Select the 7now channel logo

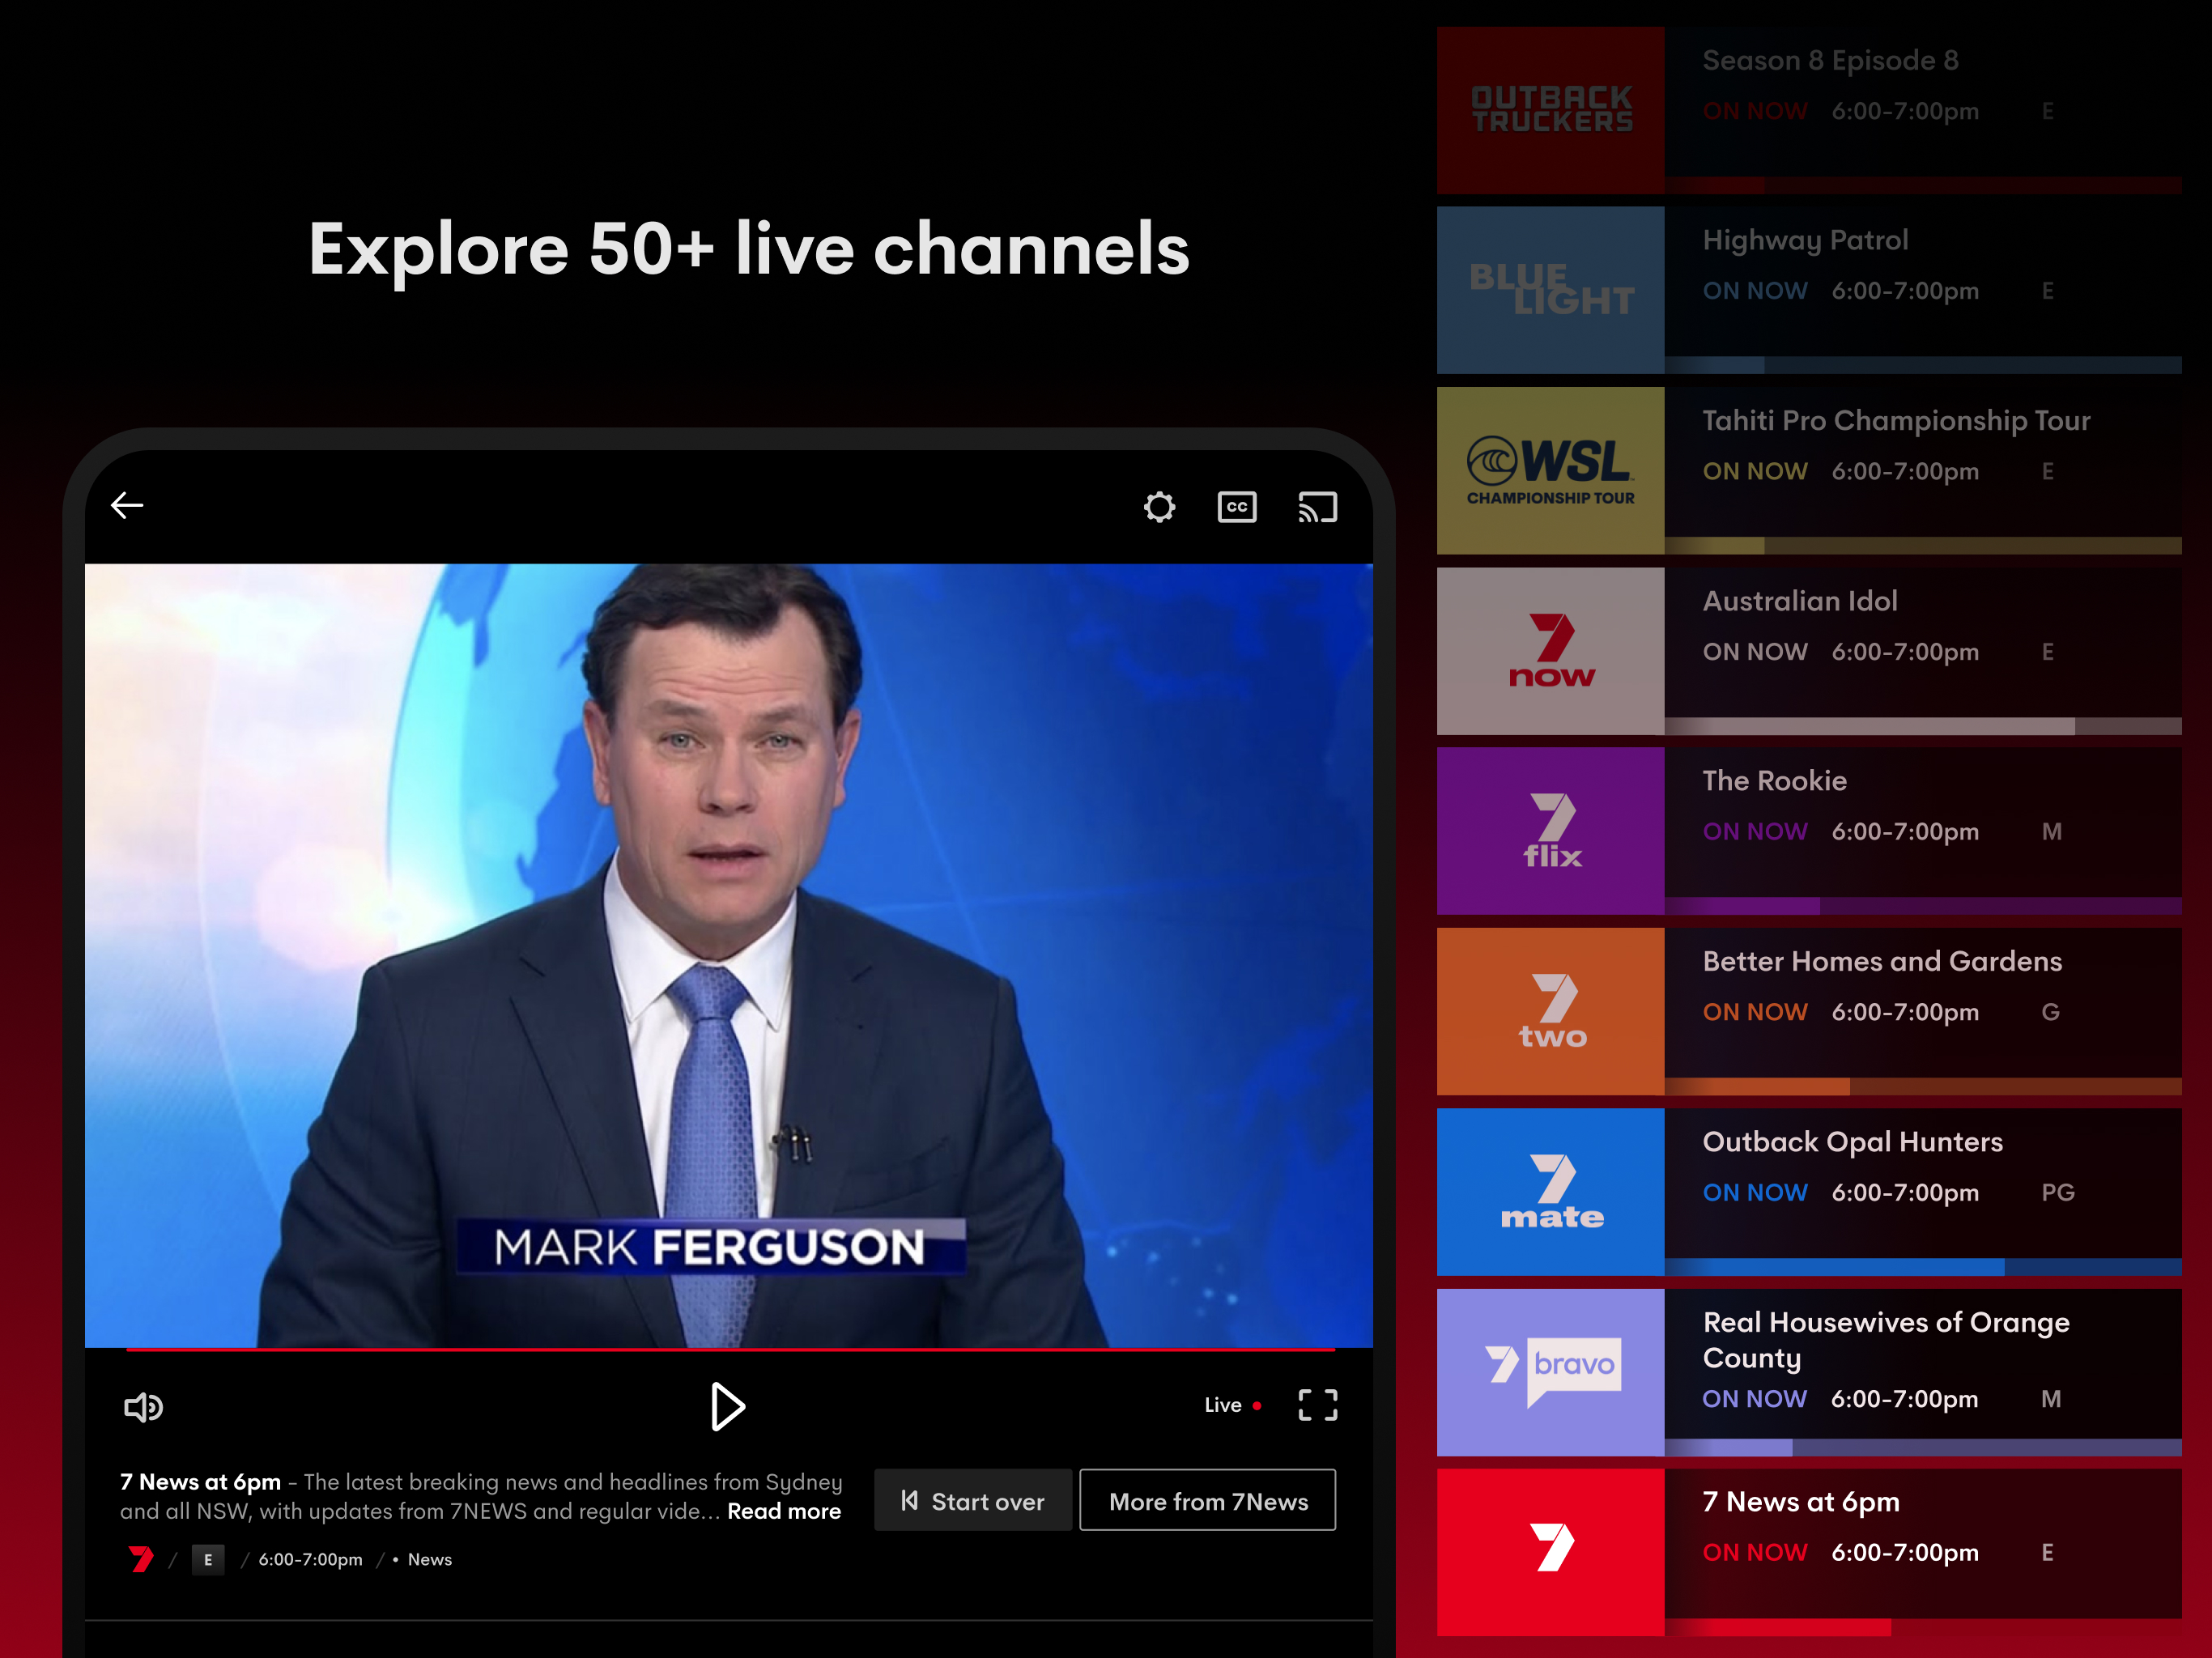point(1551,651)
